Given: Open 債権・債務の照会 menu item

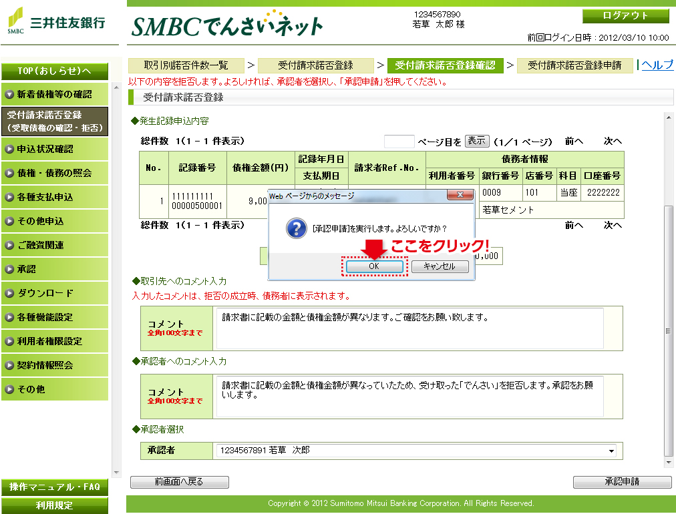Looking at the screenshot, I should (x=55, y=173).
